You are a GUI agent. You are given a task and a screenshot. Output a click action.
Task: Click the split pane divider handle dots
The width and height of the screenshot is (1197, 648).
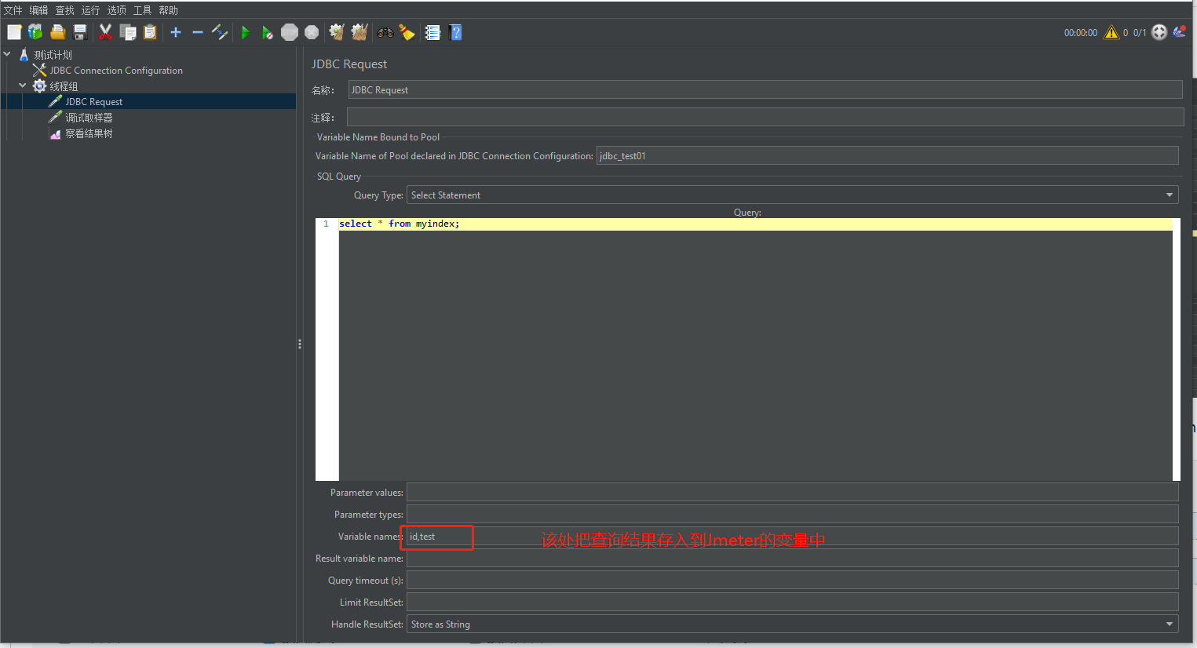tap(300, 344)
